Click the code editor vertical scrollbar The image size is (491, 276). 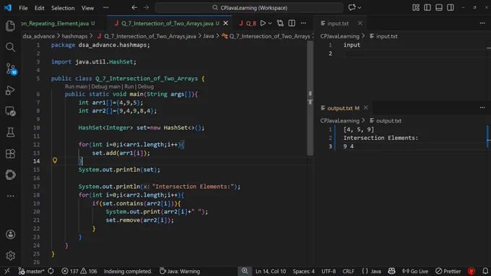click(x=310, y=98)
